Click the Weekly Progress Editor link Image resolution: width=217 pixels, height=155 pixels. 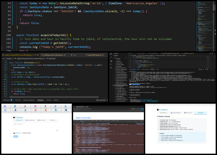83,118
